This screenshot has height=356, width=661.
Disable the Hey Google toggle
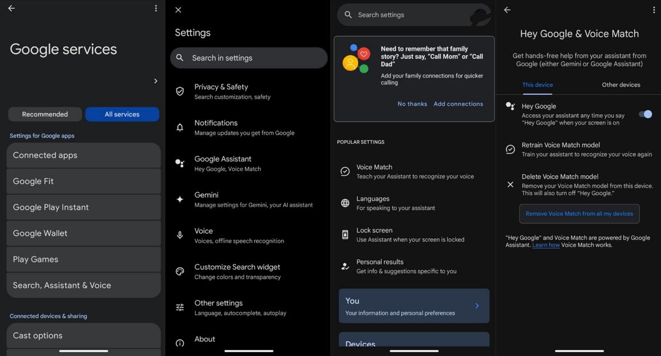pyautogui.click(x=645, y=114)
